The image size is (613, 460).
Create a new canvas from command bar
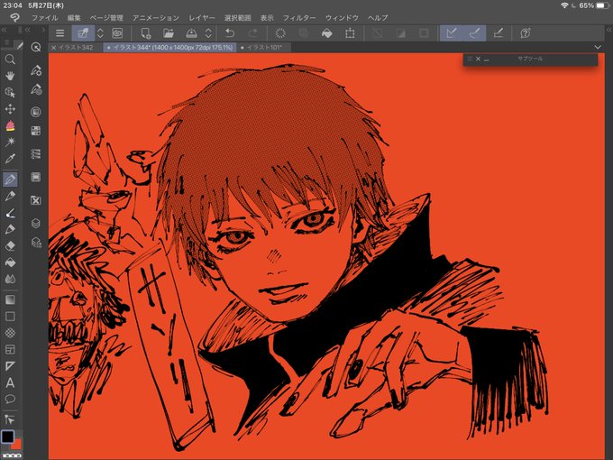[x=145, y=33]
